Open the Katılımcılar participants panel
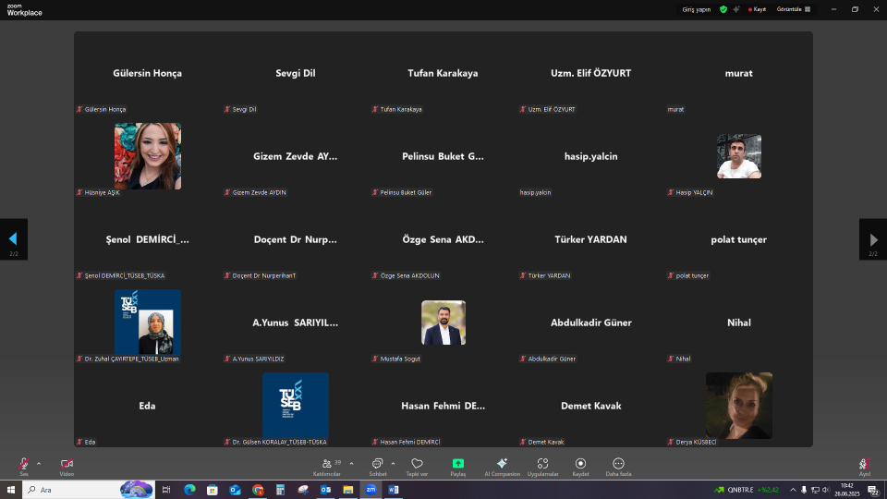887x499 pixels. coord(327,464)
